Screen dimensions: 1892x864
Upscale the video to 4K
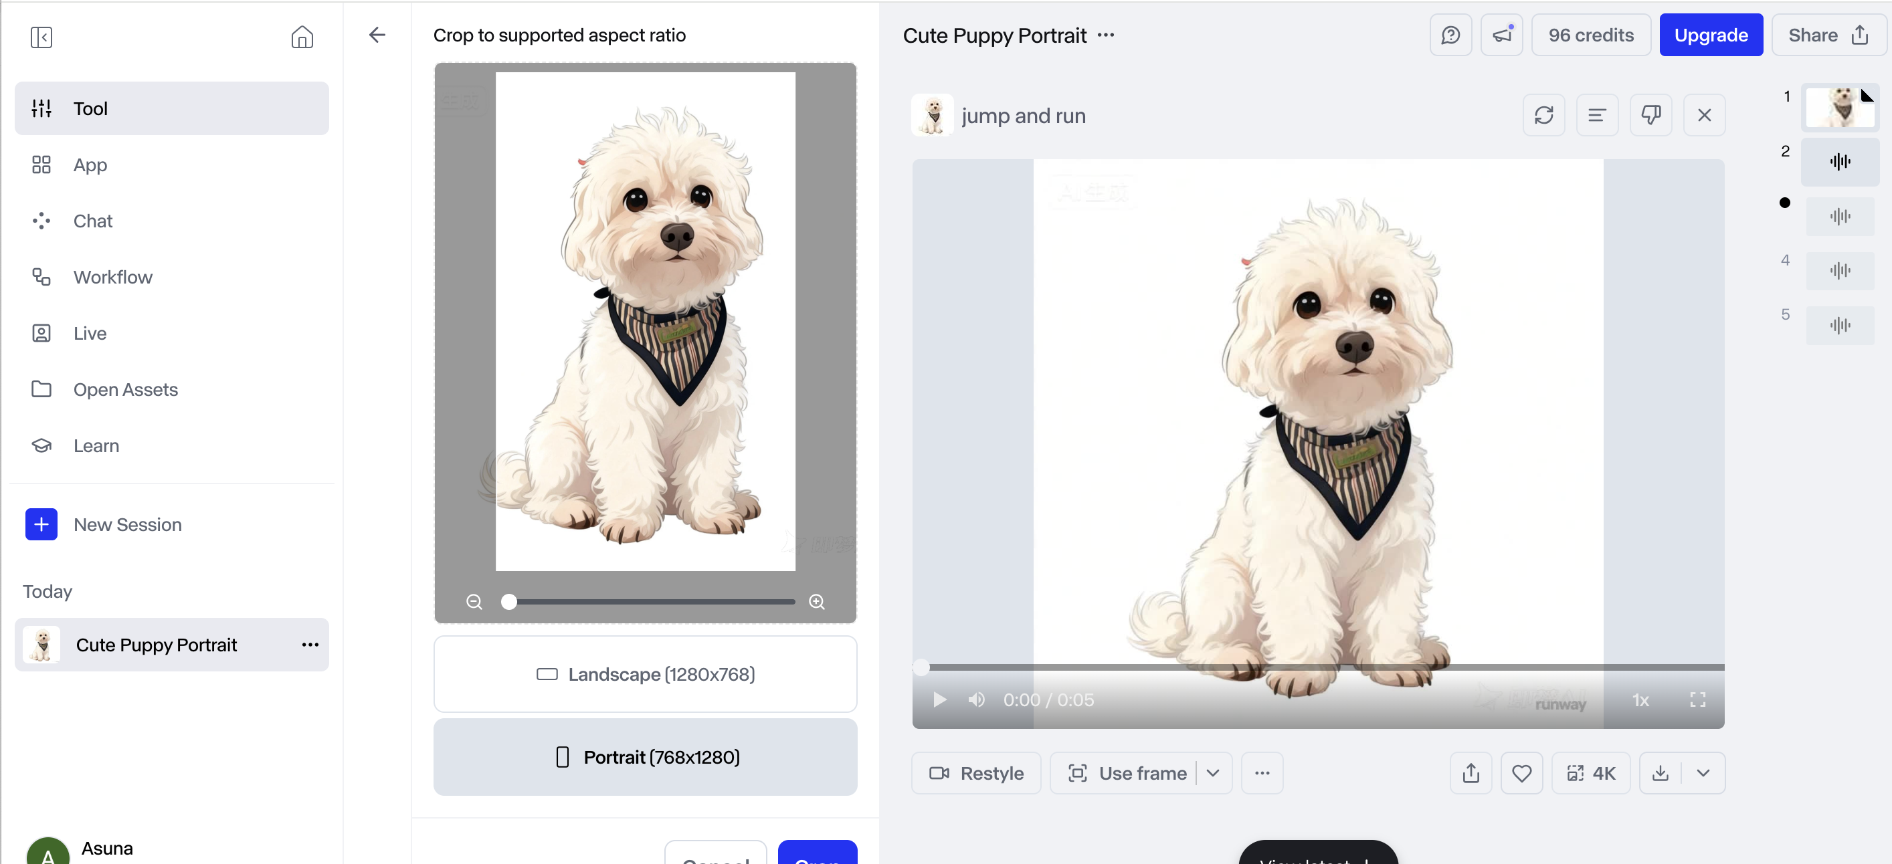[x=1591, y=773]
